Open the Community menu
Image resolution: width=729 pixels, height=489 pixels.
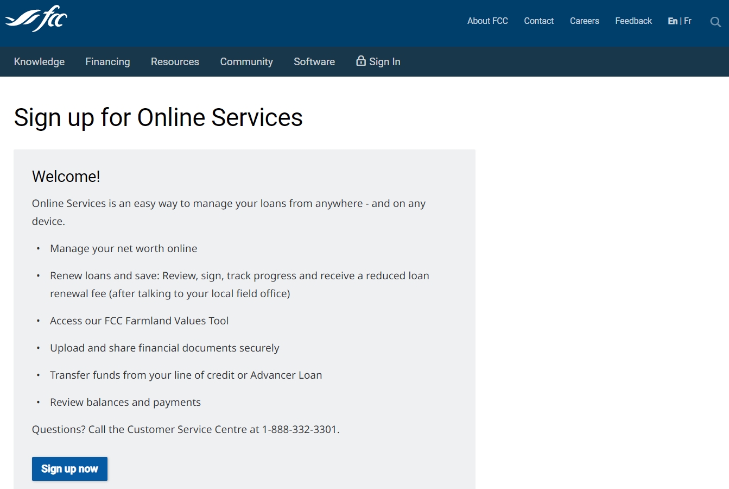246,61
